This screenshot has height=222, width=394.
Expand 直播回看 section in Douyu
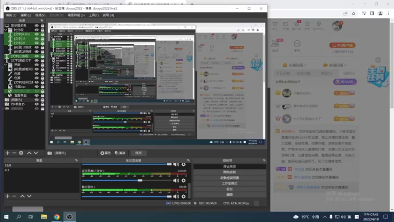coord(334,65)
